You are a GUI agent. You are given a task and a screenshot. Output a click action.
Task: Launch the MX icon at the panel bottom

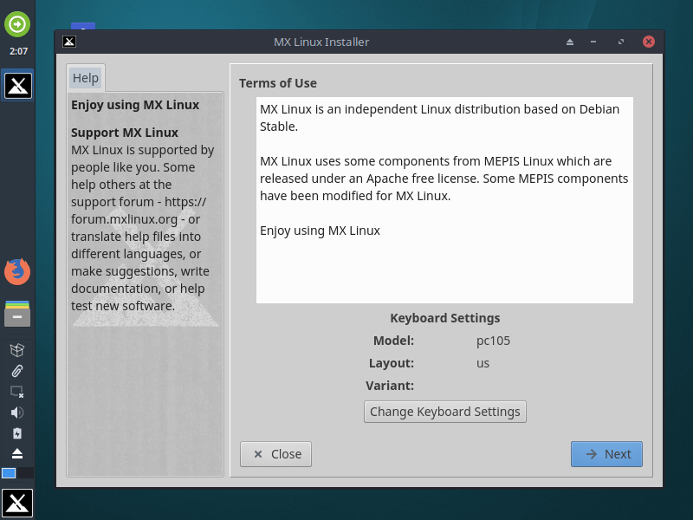pos(17,503)
